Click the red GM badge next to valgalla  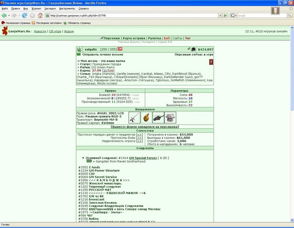(x=120, y=49)
